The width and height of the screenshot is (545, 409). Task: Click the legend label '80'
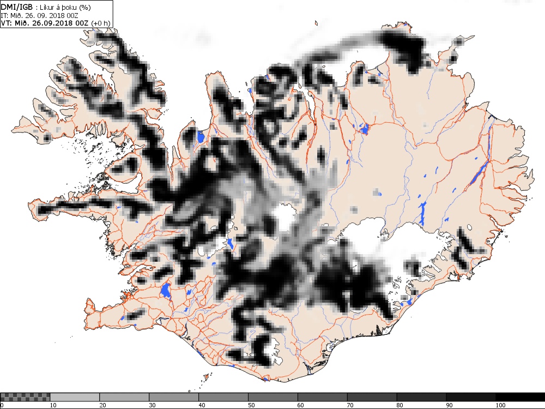click(x=399, y=405)
